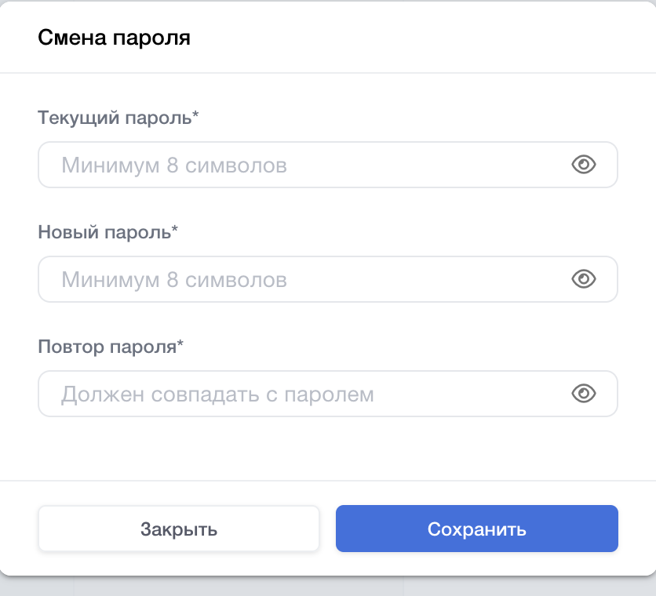Click Минимум 8 символов placeholder under Новый пароль

[174, 280]
